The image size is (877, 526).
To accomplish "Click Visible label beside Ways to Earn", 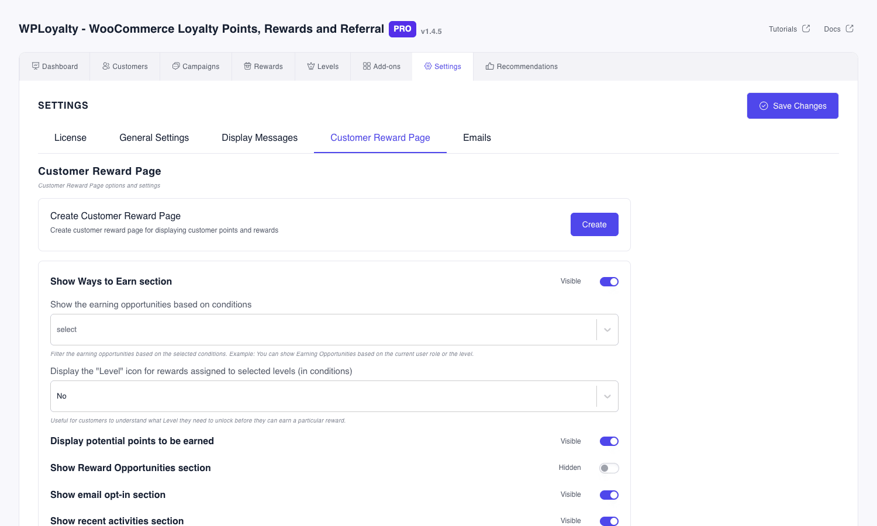I will (x=571, y=281).
